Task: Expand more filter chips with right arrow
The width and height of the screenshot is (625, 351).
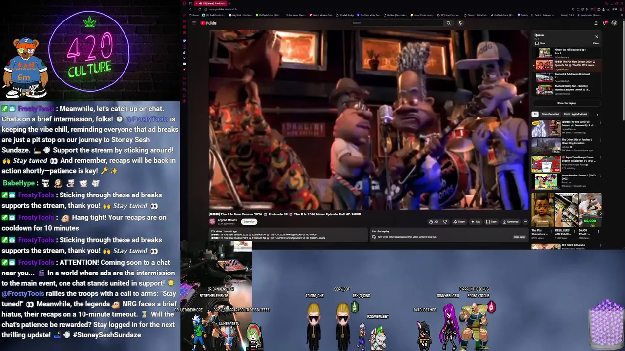Action: [597, 114]
